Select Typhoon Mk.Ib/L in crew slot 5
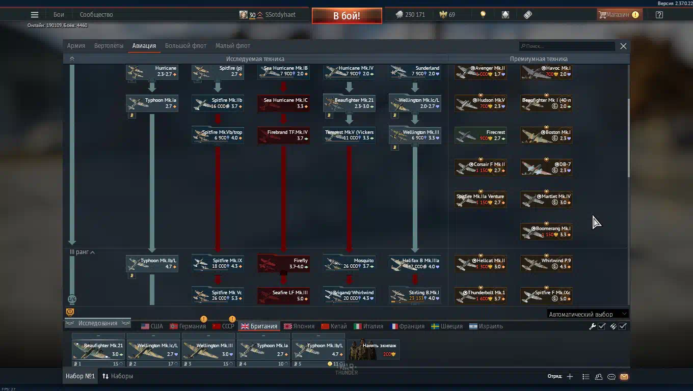Viewport: 693px width, 391px height. pyautogui.click(x=318, y=350)
